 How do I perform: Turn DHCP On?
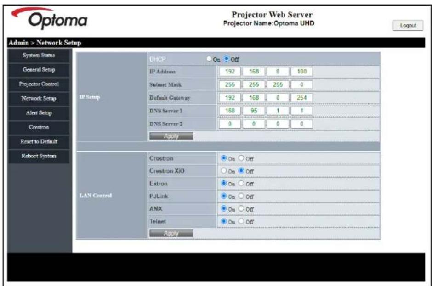click(x=209, y=59)
